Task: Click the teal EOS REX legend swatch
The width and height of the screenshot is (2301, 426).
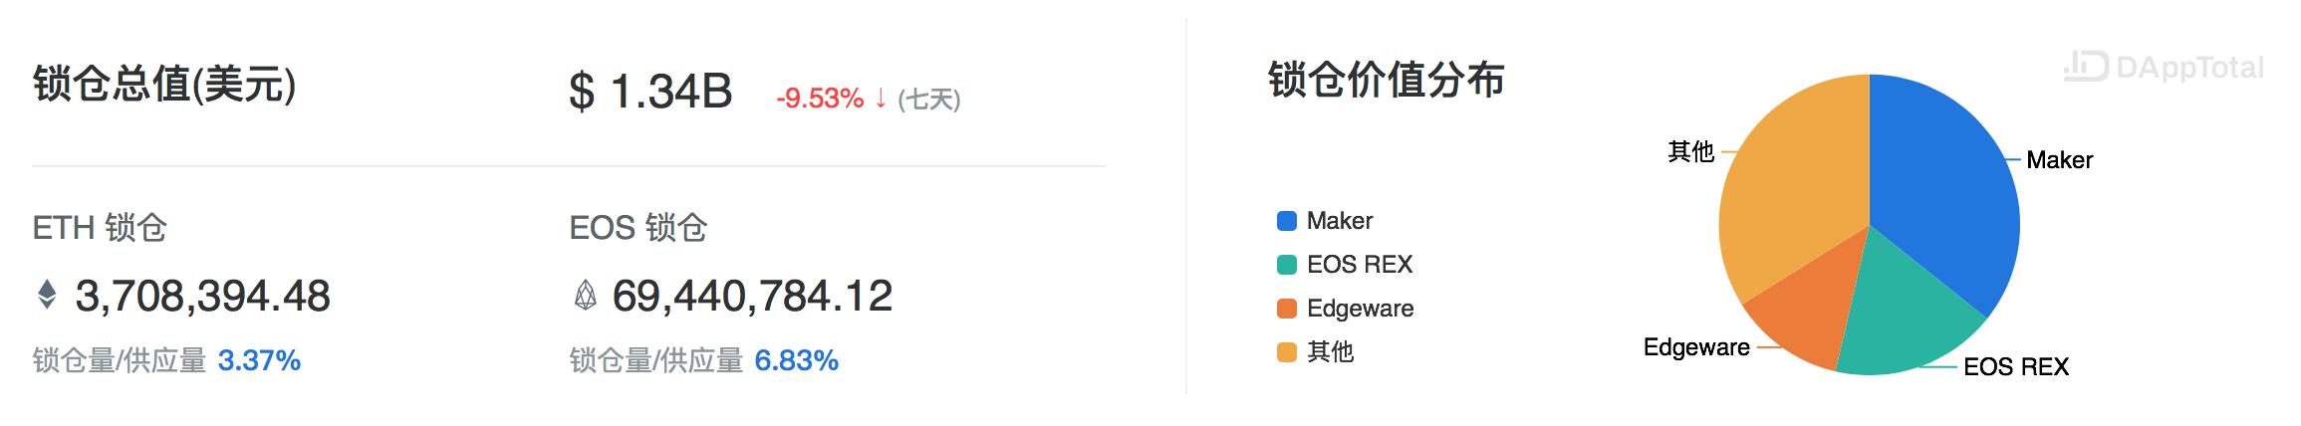Action: coord(1287,265)
